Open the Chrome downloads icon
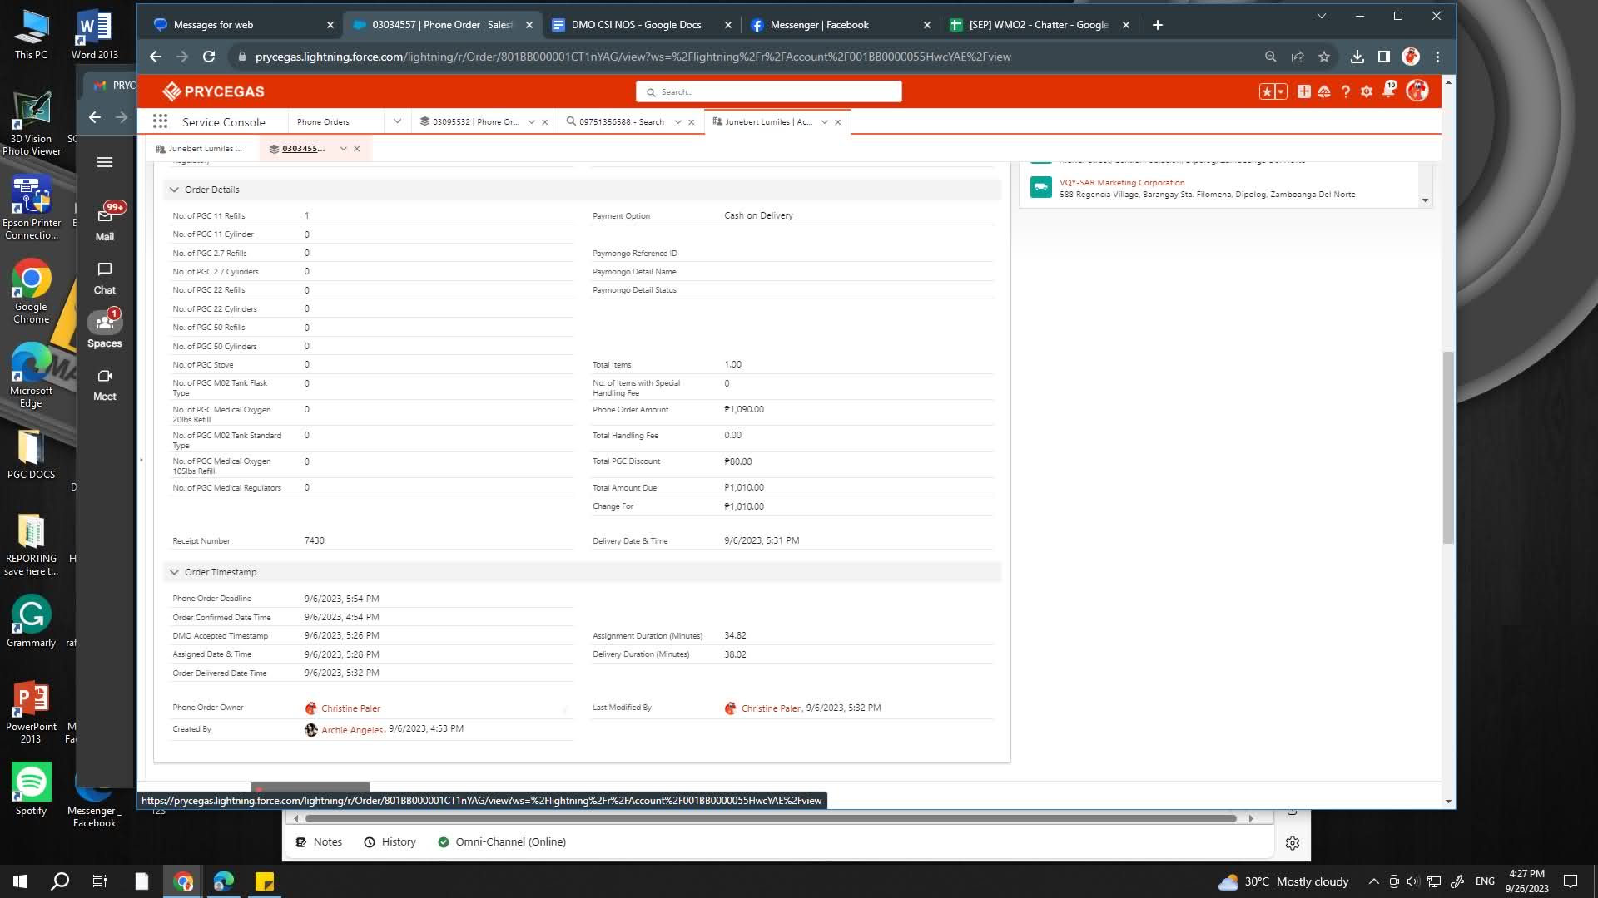1598x898 pixels. (1357, 57)
